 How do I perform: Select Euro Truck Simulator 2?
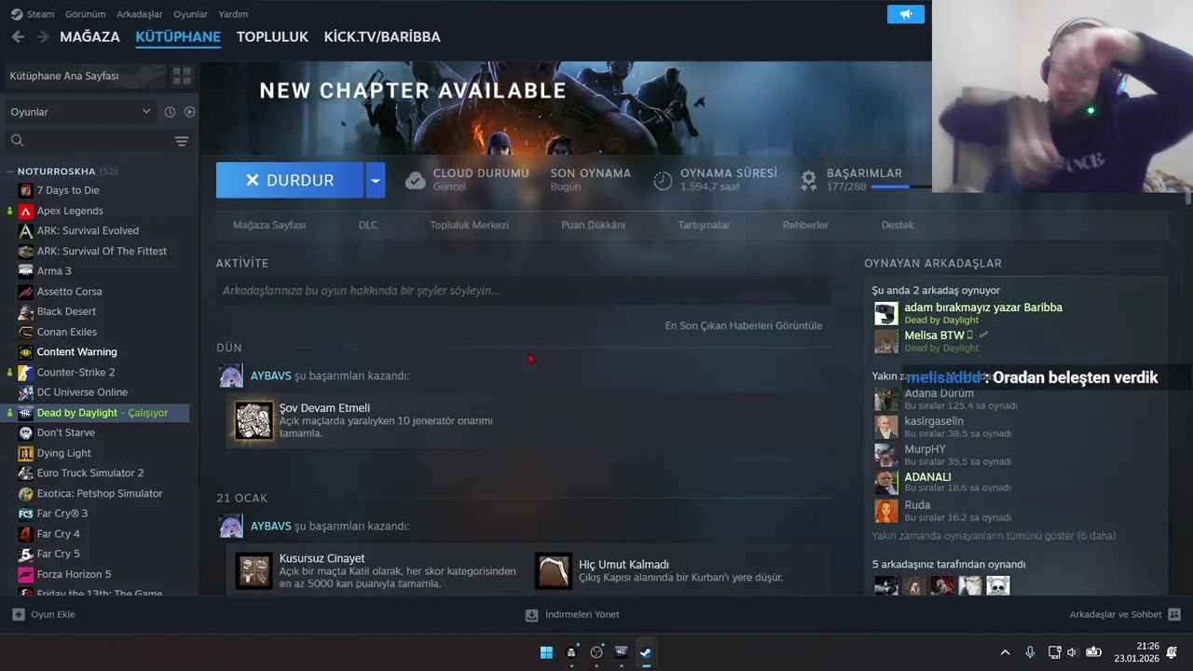(90, 473)
